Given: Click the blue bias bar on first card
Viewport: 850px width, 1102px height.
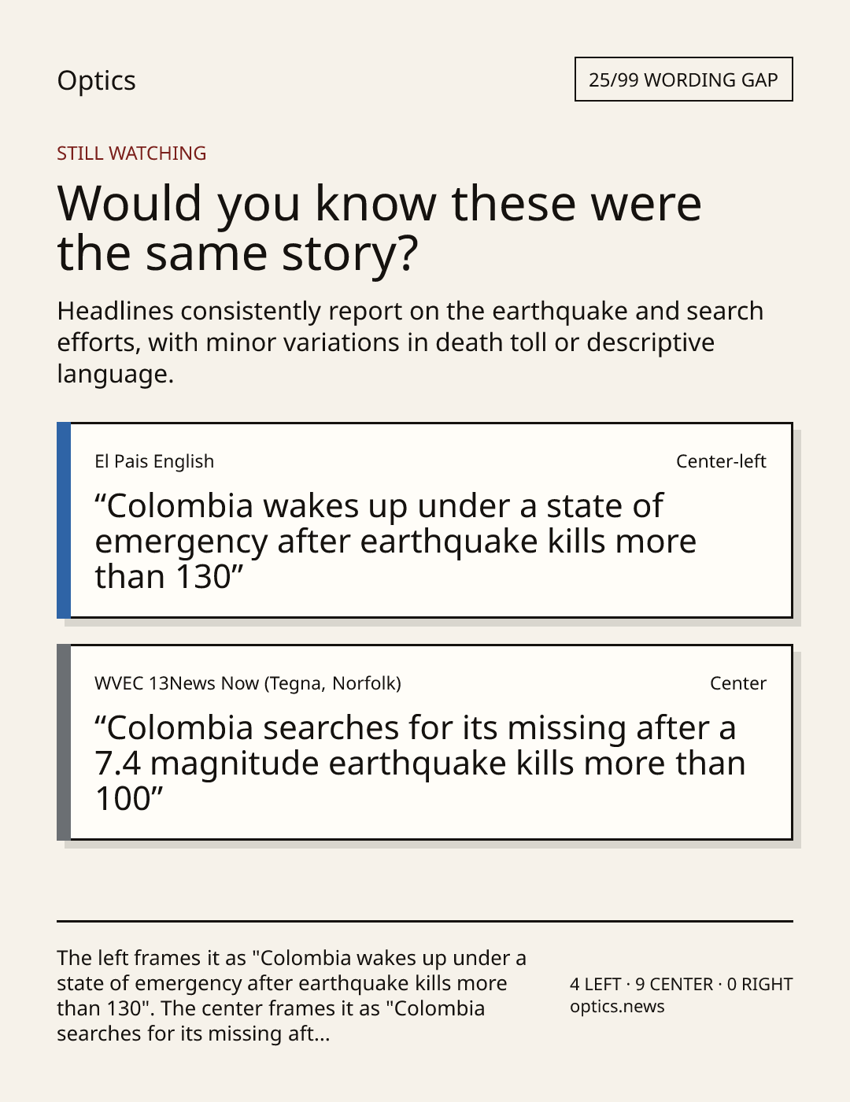Looking at the screenshot, I should pos(64,520).
